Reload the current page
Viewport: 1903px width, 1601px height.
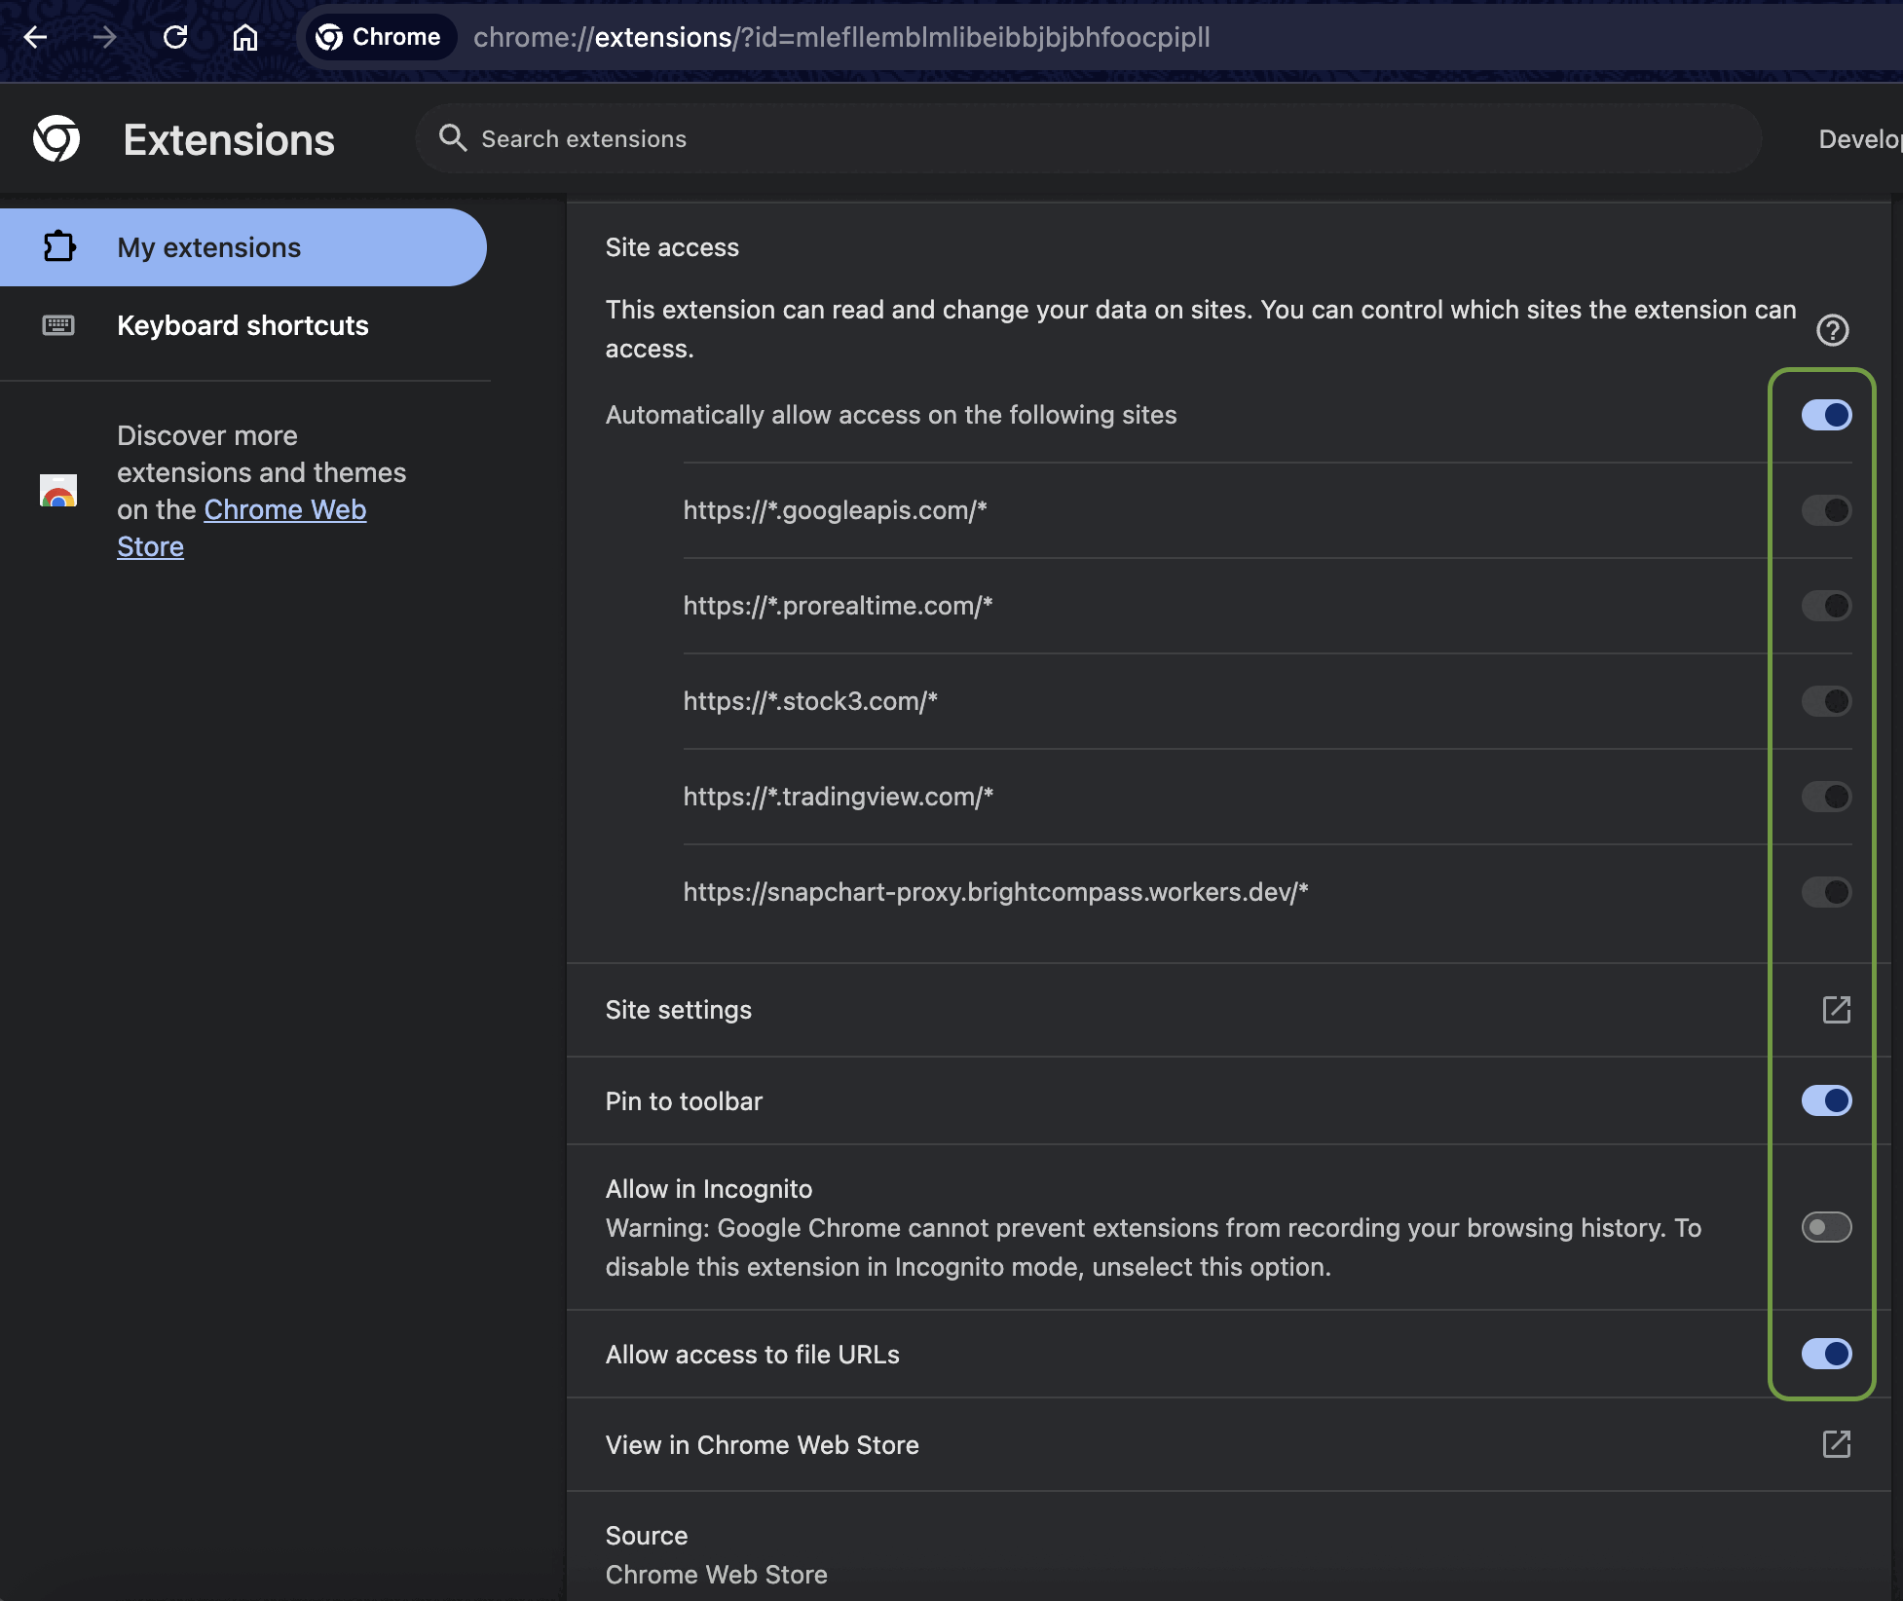click(x=175, y=38)
